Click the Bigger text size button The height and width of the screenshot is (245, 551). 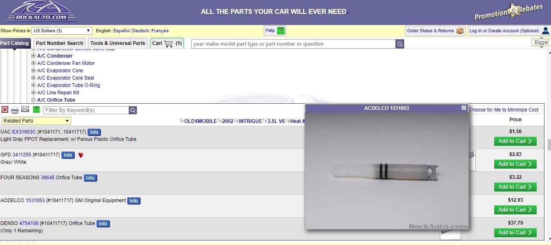542,42
